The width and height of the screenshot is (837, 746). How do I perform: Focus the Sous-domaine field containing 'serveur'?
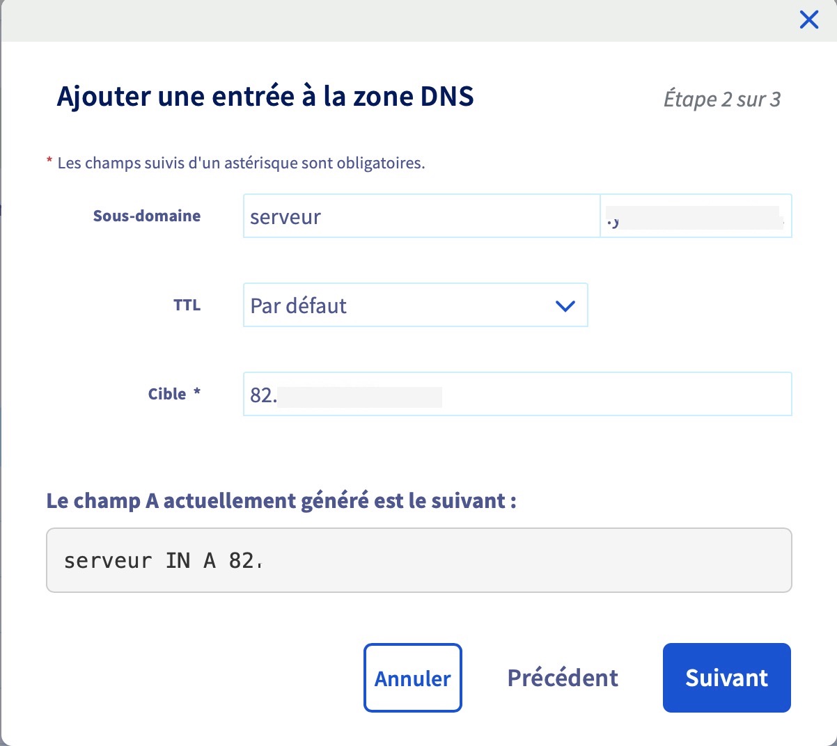(x=421, y=216)
